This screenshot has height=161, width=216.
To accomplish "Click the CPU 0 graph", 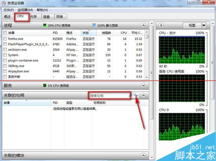I will pos(182,127).
